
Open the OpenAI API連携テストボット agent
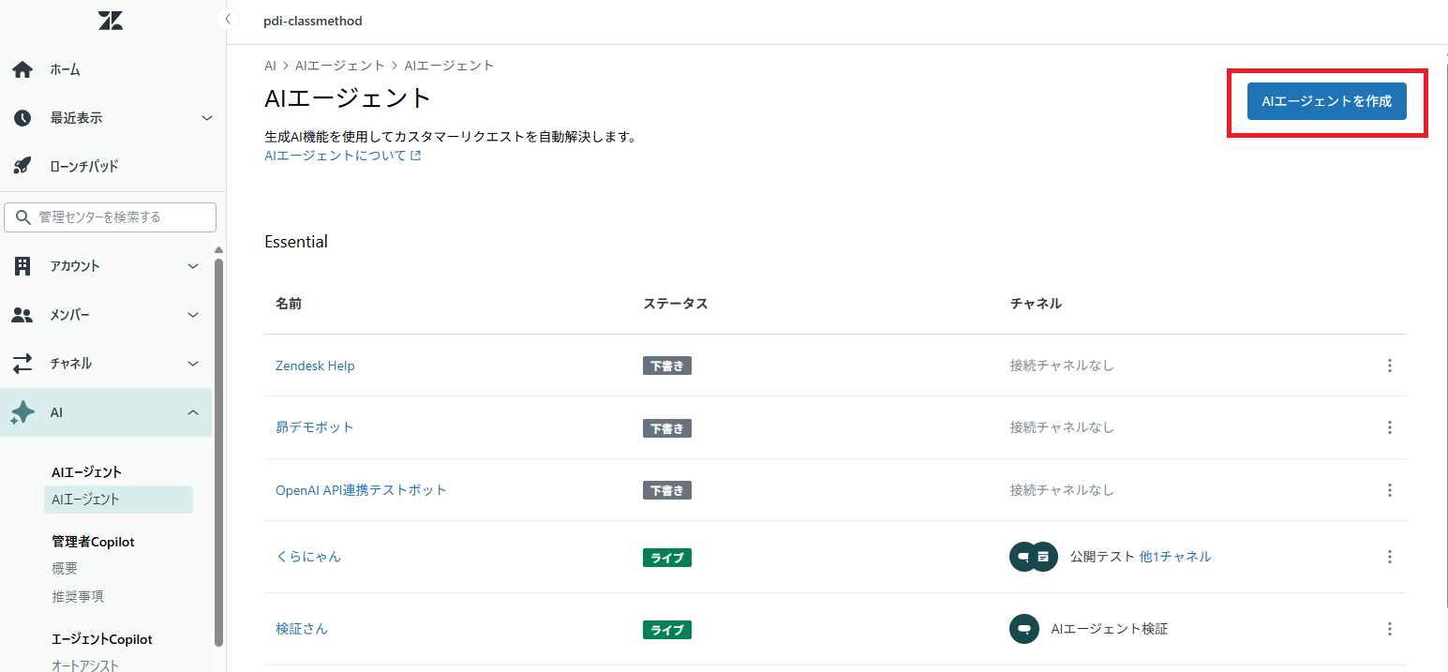pyautogui.click(x=361, y=489)
